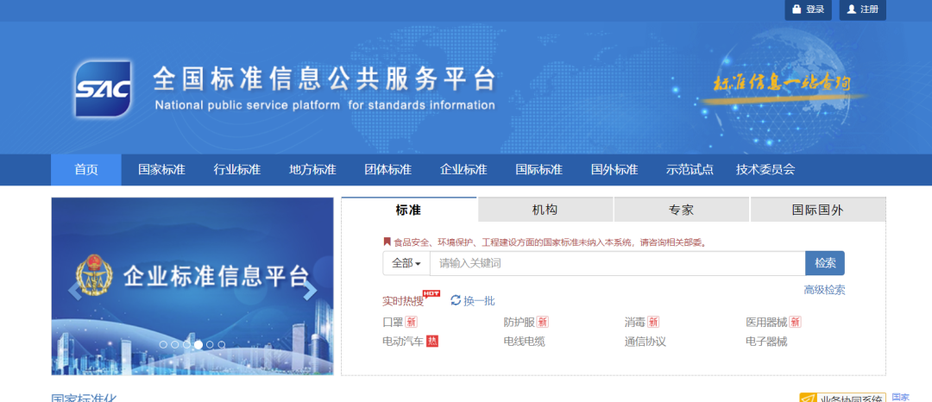Open the 行业标准 navigation item
932x402 pixels.
click(x=237, y=170)
